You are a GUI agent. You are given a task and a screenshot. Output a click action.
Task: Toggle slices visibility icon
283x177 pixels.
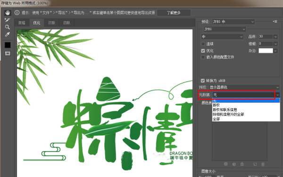coord(8,54)
